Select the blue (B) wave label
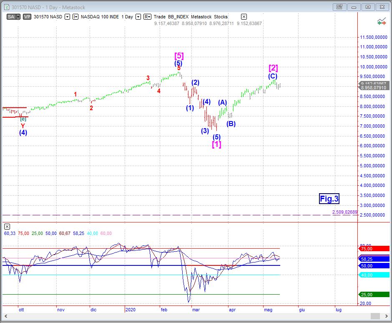The image size is (392, 323). tap(231, 124)
